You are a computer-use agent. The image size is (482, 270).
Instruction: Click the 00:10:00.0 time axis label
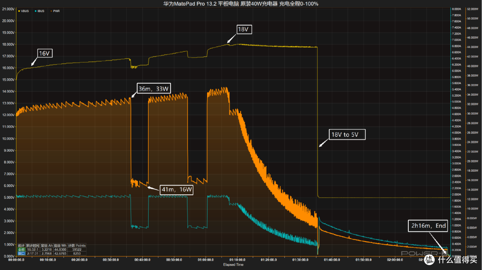pos(48,260)
